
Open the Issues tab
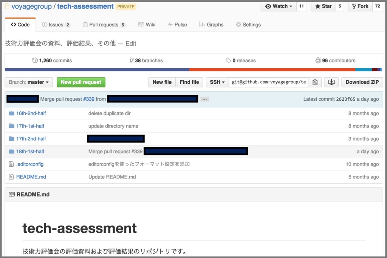coord(56,25)
